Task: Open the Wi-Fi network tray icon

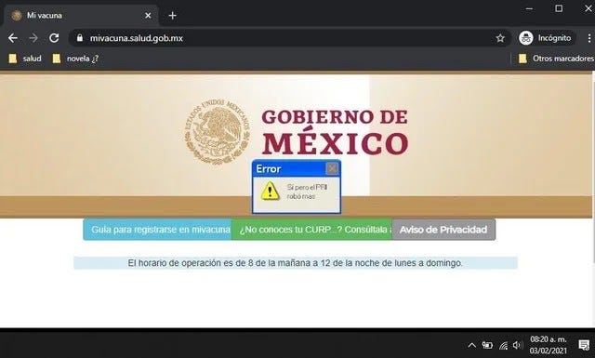Action: tap(503, 345)
